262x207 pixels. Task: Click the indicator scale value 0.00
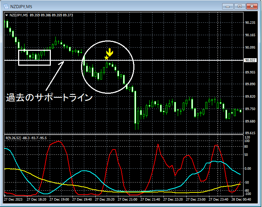point(248,169)
